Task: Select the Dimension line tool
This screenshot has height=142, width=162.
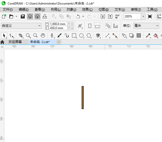Action: tap(108, 36)
